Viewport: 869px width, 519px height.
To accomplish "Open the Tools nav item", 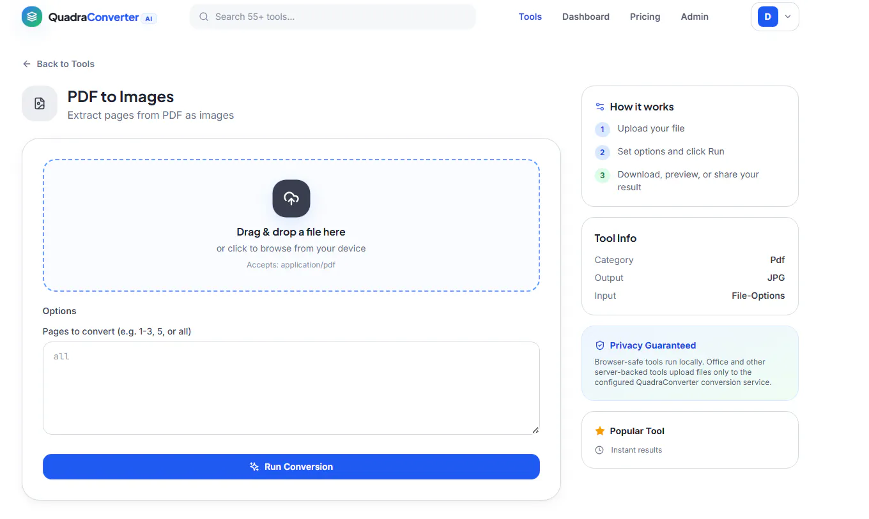I will pyautogui.click(x=530, y=17).
